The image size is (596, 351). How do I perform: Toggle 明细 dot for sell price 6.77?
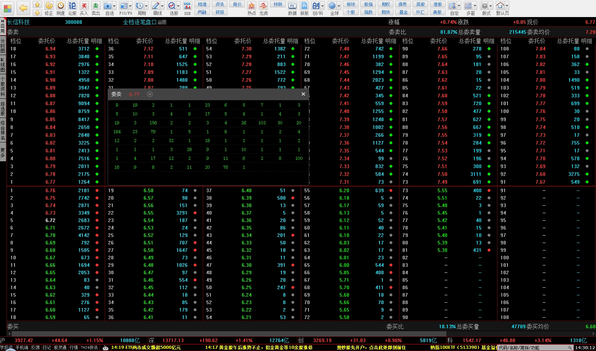click(97, 182)
